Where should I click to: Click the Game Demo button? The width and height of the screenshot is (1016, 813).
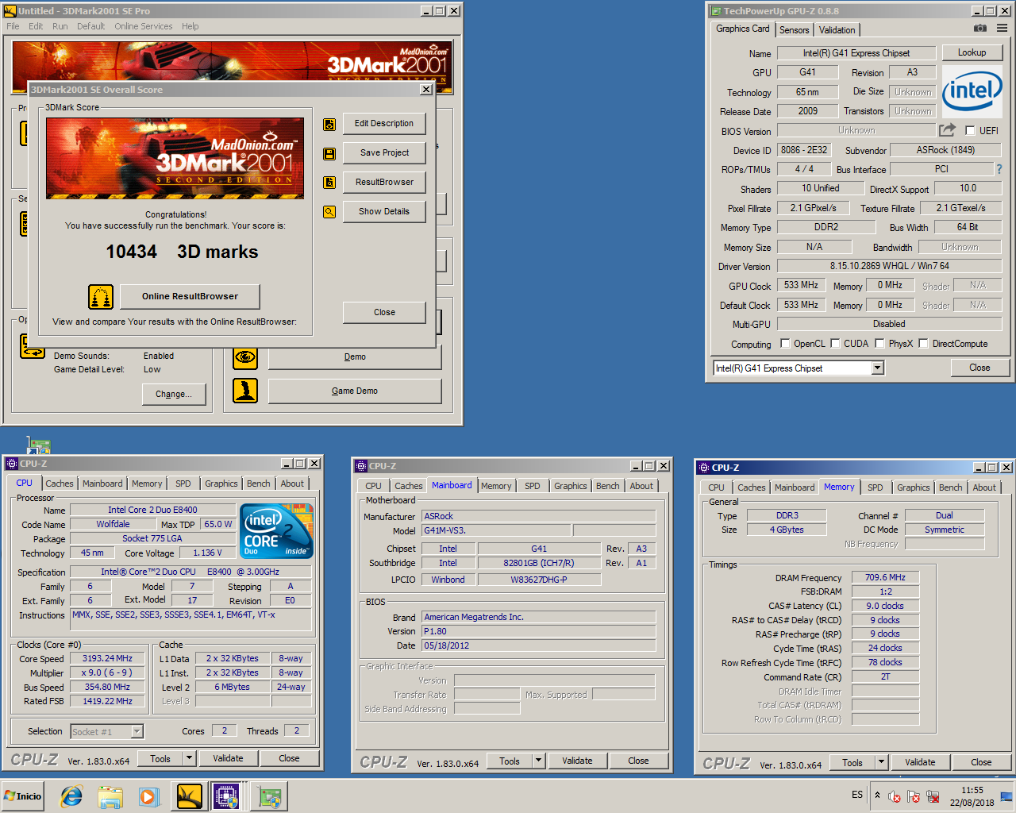pyautogui.click(x=355, y=391)
